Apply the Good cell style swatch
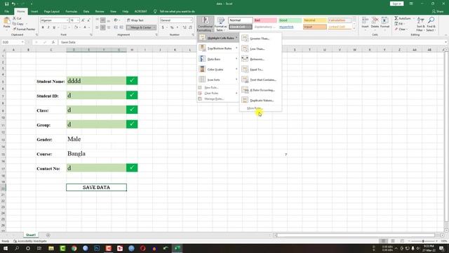The height and width of the screenshot is (253, 449). pos(290,20)
